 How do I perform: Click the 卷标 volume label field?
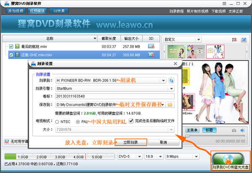coord(115,96)
